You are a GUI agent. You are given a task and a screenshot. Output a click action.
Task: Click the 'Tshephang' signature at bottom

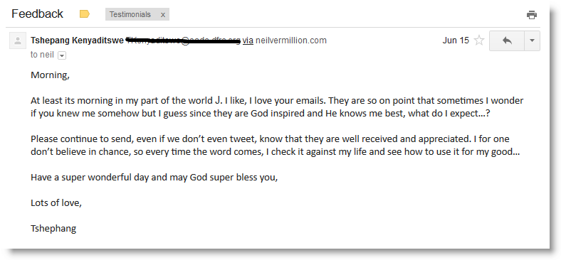click(x=53, y=229)
